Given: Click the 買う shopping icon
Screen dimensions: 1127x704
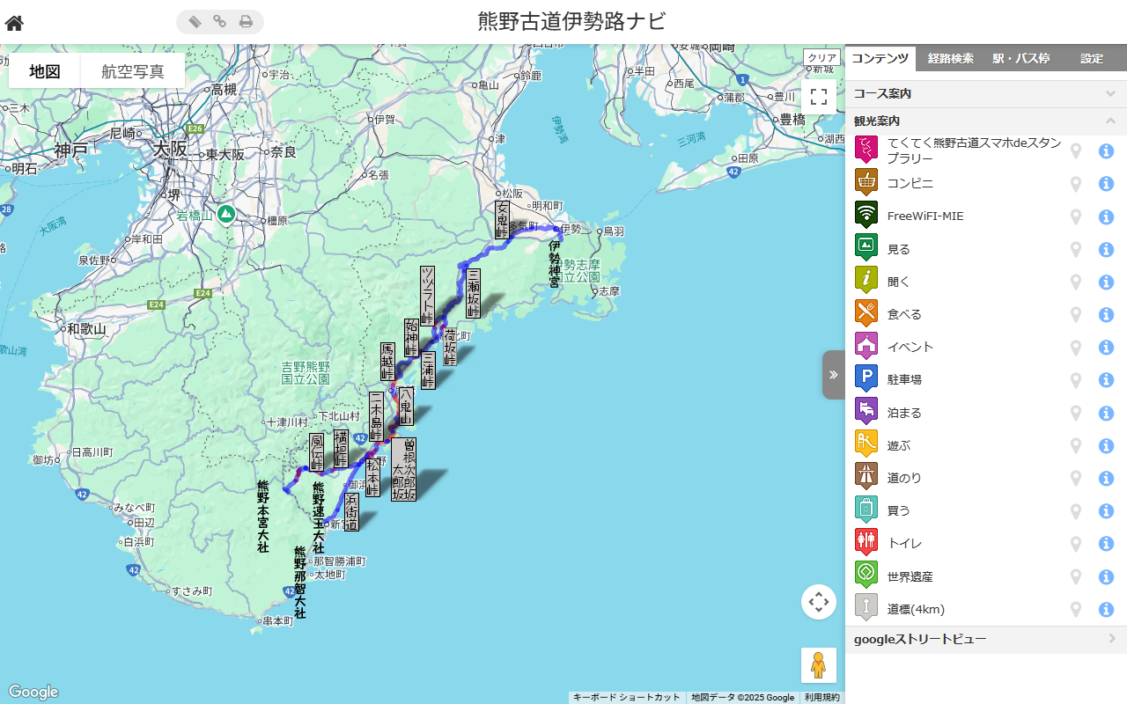Looking at the screenshot, I should 866,510.
